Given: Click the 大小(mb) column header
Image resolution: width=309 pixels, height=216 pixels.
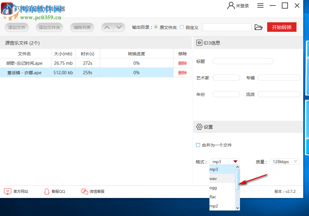Looking at the screenshot, I should (63, 54).
